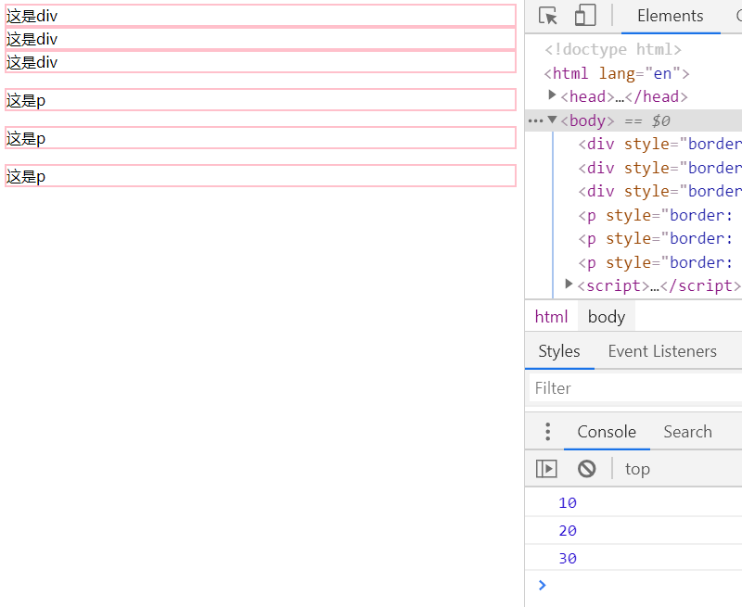Select the Search drawer tab
742x607 pixels.
click(x=687, y=432)
